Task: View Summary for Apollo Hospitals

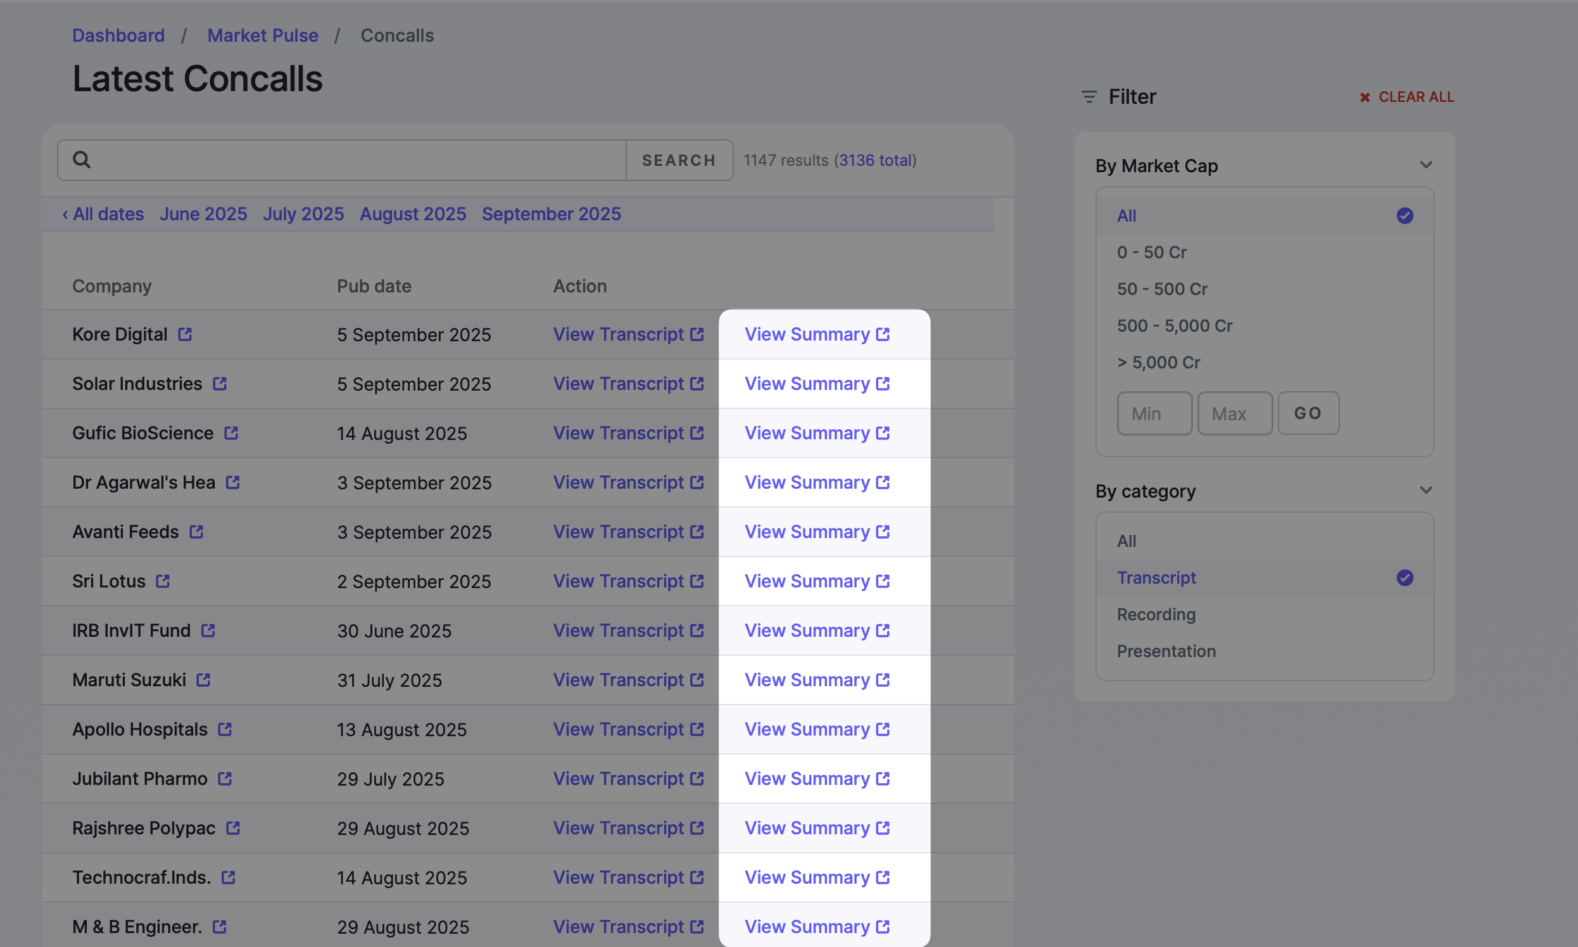Action: click(817, 729)
